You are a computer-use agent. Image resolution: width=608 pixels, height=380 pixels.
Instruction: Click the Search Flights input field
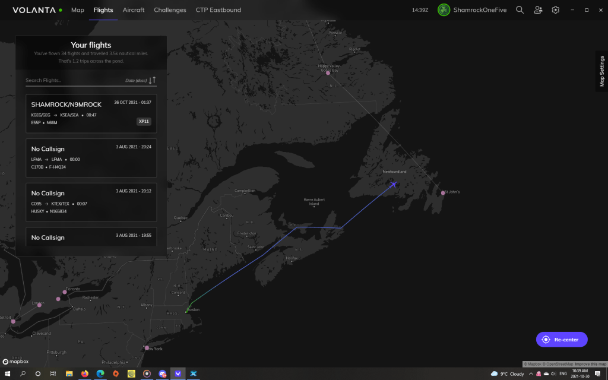71,80
